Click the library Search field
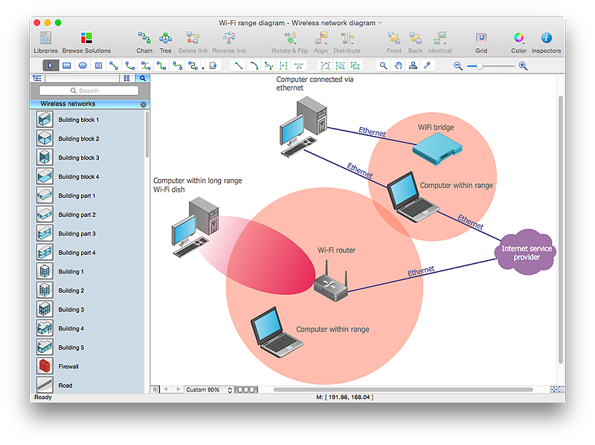This screenshot has height=445, width=595. pos(89,91)
